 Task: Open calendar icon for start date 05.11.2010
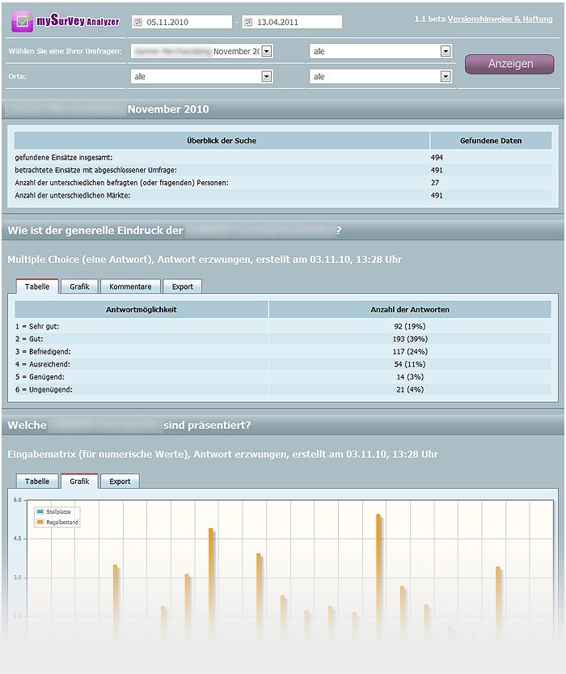click(x=137, y=22)
